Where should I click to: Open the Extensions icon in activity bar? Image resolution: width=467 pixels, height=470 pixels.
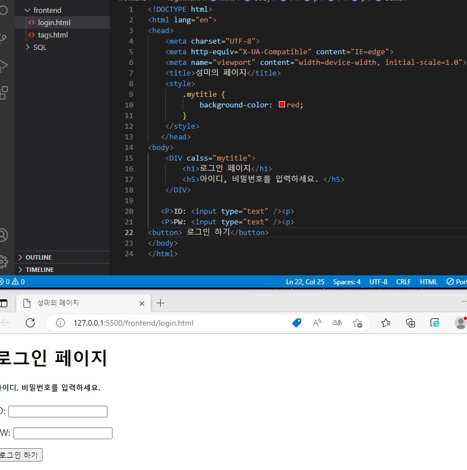tap(3, 93)
